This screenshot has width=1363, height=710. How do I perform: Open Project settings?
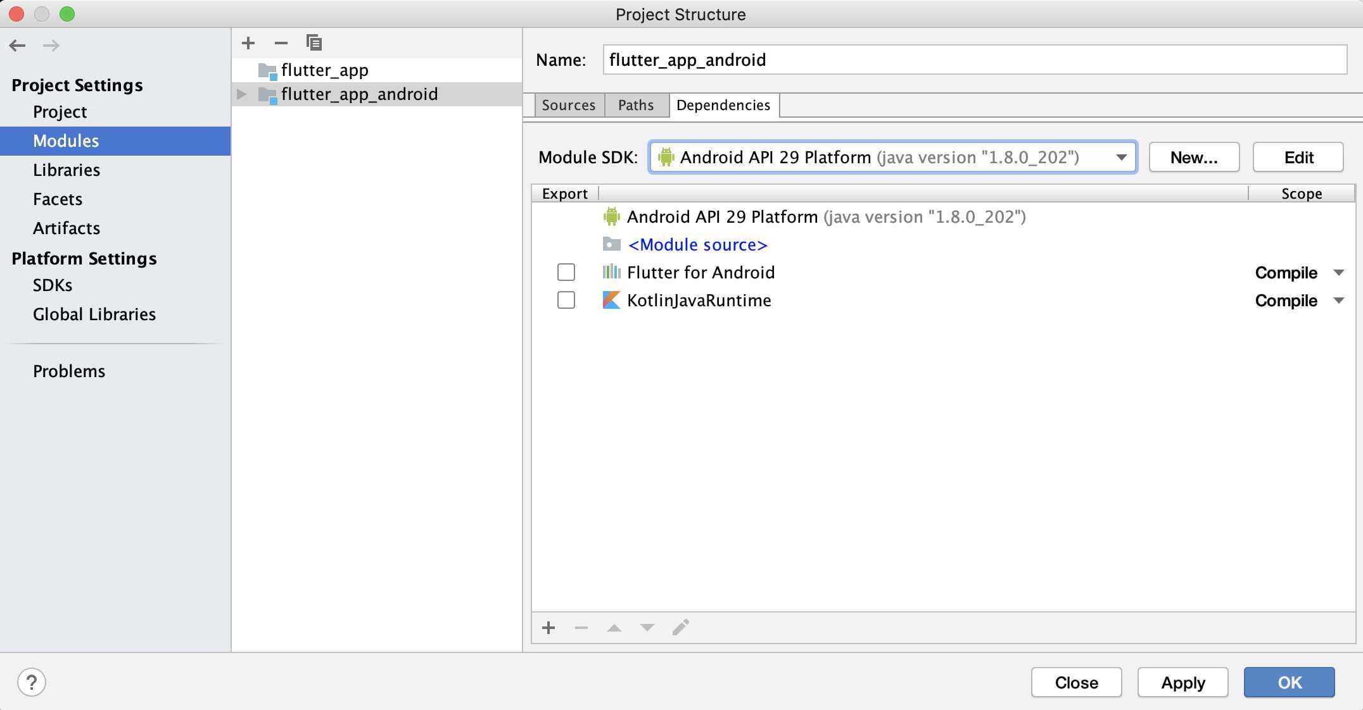click(x=60, y=112)
